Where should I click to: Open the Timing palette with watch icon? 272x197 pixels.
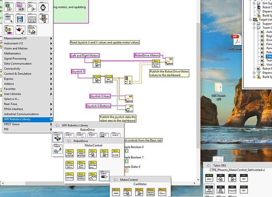click(43, 7)
